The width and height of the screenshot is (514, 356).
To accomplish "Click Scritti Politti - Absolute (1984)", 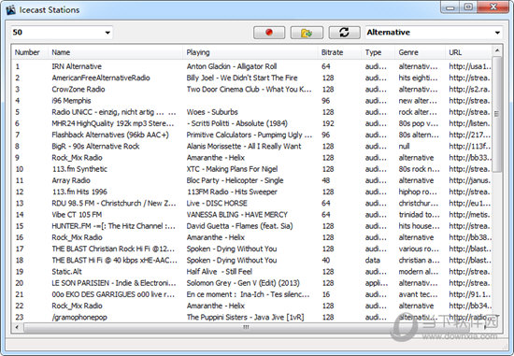I will pos(237,123).
